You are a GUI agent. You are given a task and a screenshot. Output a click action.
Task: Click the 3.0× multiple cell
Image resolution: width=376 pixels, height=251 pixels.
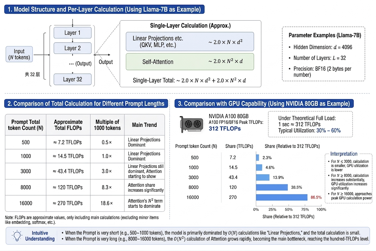pos(107,171)
